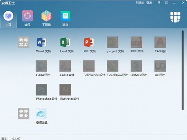187x140 pixels.
Task: Click the username 刘德华 in title bar
Action: [140, 3]
